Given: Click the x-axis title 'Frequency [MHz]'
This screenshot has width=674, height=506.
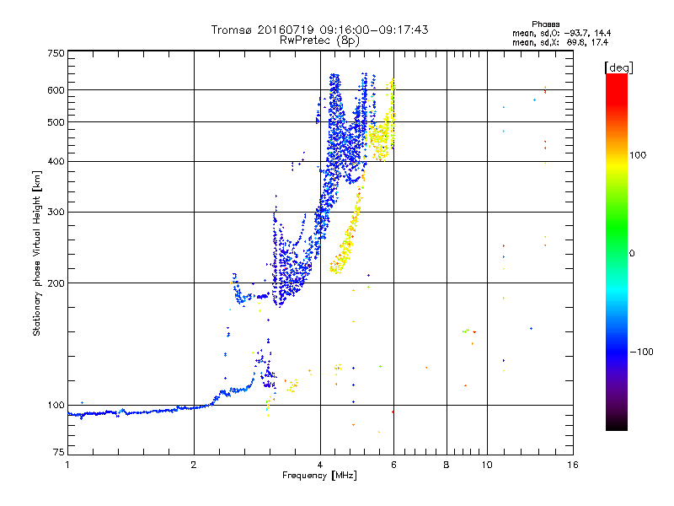Looking at the screenshot, I should 319,476.
